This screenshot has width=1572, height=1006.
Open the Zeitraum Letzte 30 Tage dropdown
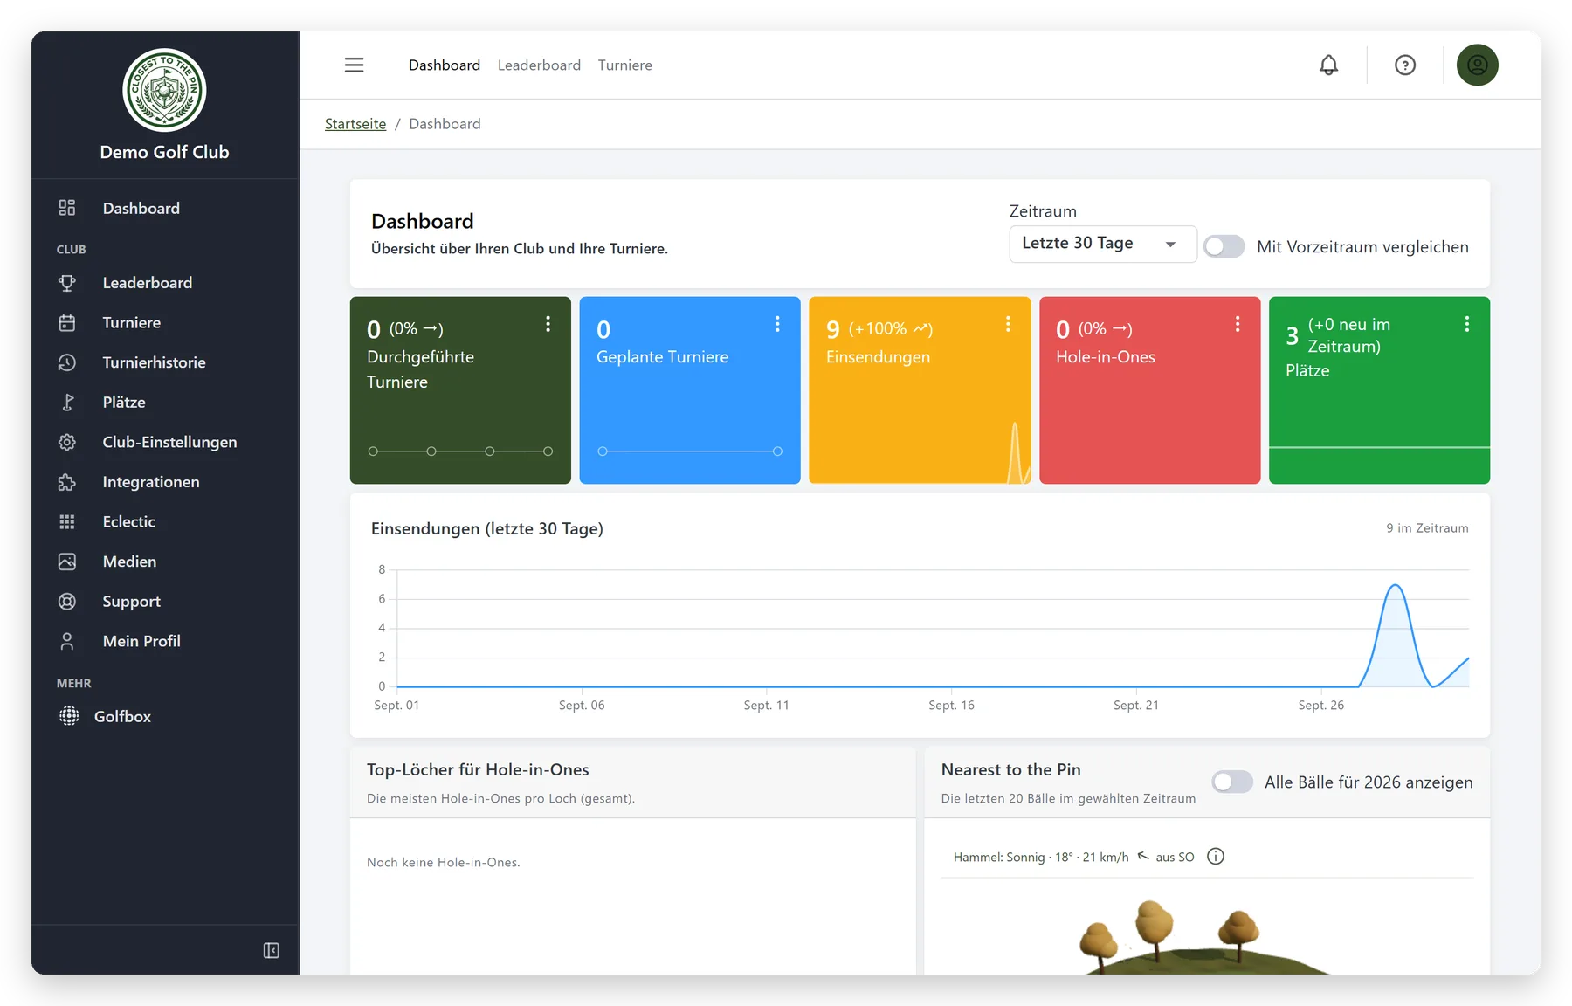tap(1103, 244)
